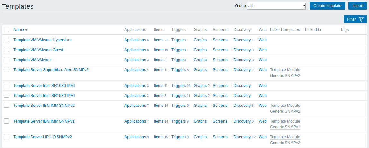Screen dimensions: 369x148
Task: Open Template Server Supermicro Aten SNMPv2
Action: point(51,70)
